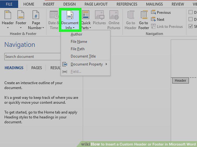Click the Header label tag on page
This screenshot has width=197, height=147.
pyautogui.click(x=180, y=80)
